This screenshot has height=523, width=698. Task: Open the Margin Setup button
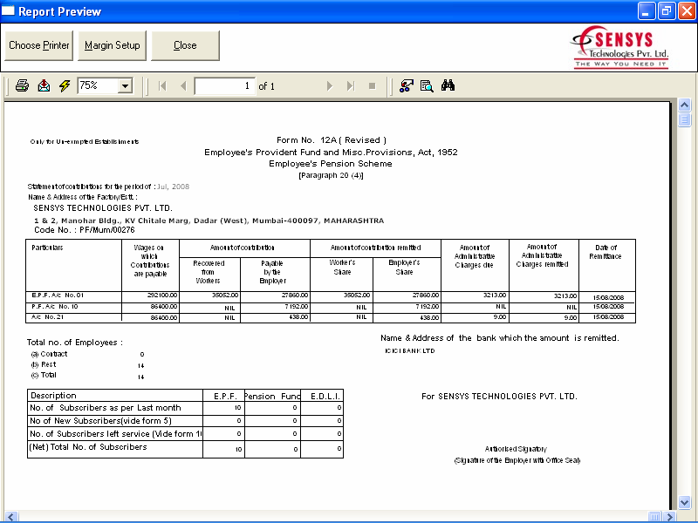coord(113,45)
